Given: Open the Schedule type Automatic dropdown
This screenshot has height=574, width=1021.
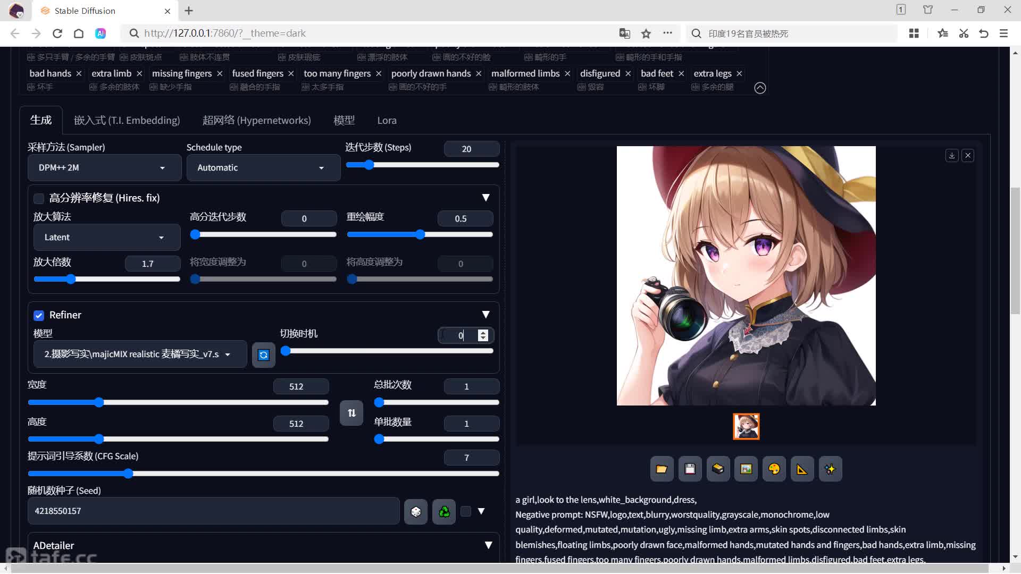Looking at the screenshot, I should [x=263, y=168].
